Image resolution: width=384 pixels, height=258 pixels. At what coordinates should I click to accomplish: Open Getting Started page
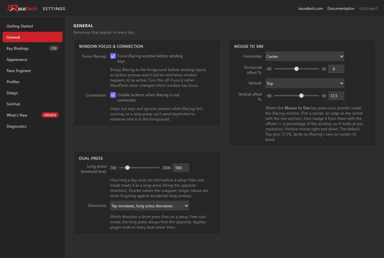[x=32, y=26]
